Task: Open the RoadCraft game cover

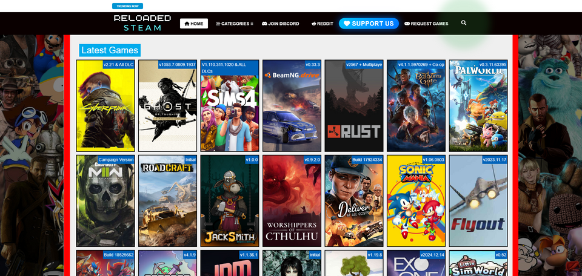Action: (168, 201)
